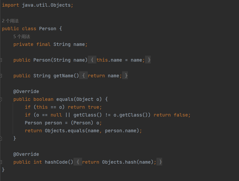Click the import java.util.Objects line
The height and width of the screenshot is (181, 239).
pyautogui.click(x=37, y=5)
